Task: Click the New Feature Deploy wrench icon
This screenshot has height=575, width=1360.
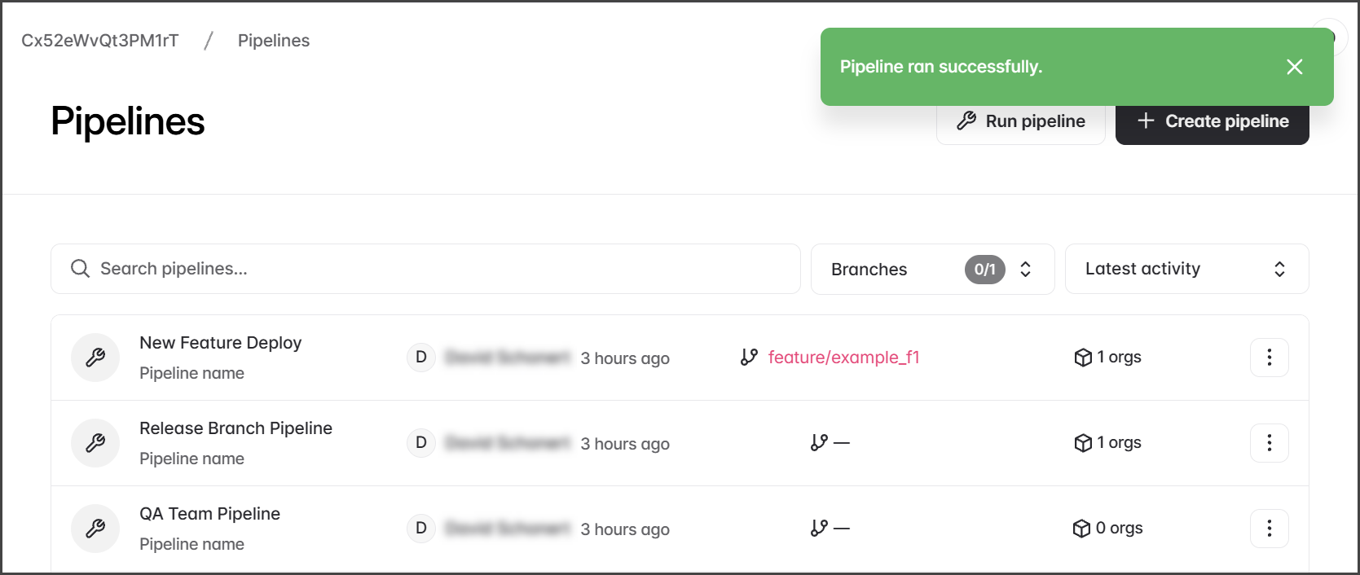Action: point(95,358)
